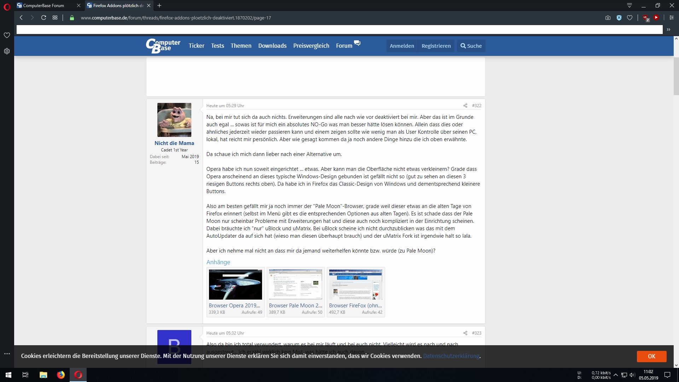Click the Suche search button
The width and height of the screenshot is (679, 382).
[471, 46]
